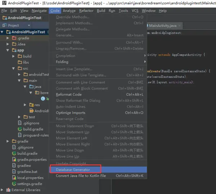216x194 pixels.
Task: Click the java source folder icon
Action: pos(31,87)
